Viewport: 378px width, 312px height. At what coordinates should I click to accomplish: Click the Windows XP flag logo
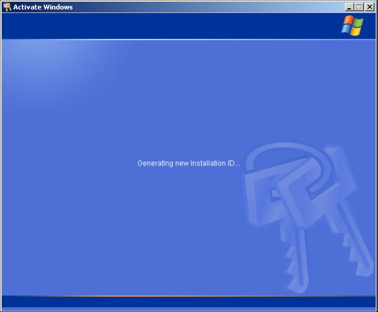[352, 25]
